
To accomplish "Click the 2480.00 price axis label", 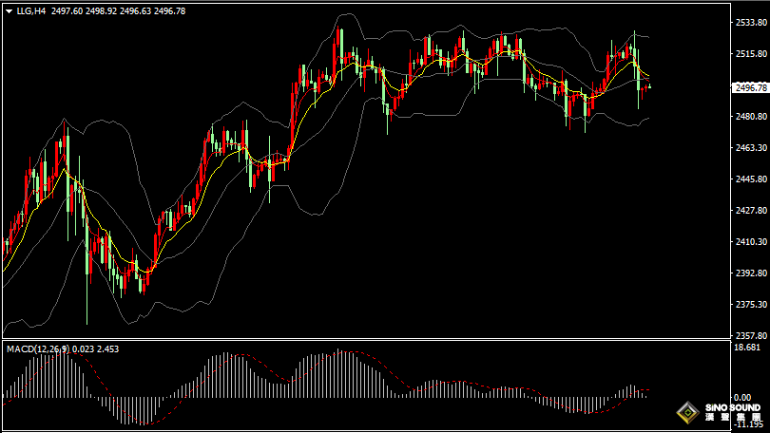I will click(749, 117).
